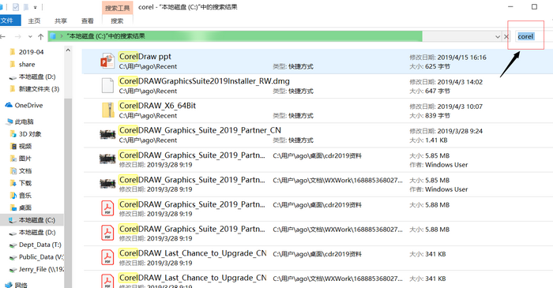Click the 下载 arrow icon
Viewport: 553px width, 288px height.
(x=13, y=183)
